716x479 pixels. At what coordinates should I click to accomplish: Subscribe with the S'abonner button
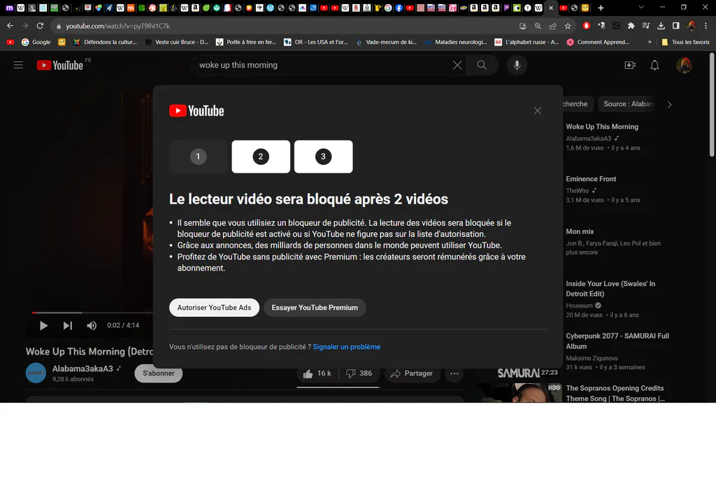pos(159,373)
